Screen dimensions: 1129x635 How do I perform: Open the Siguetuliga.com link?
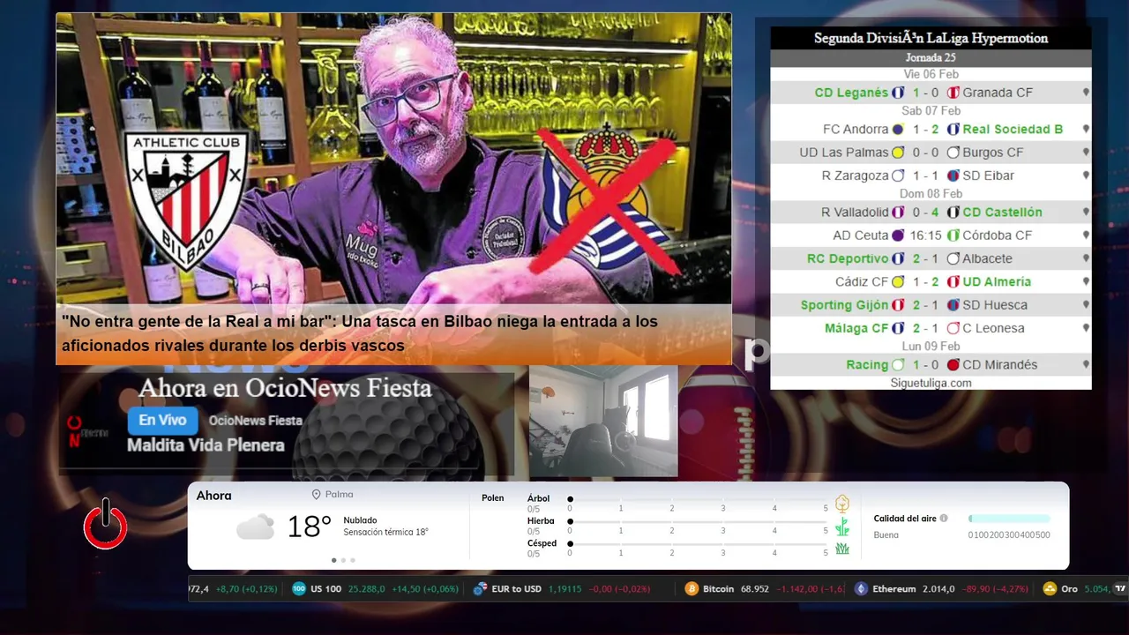coord(931,383)
